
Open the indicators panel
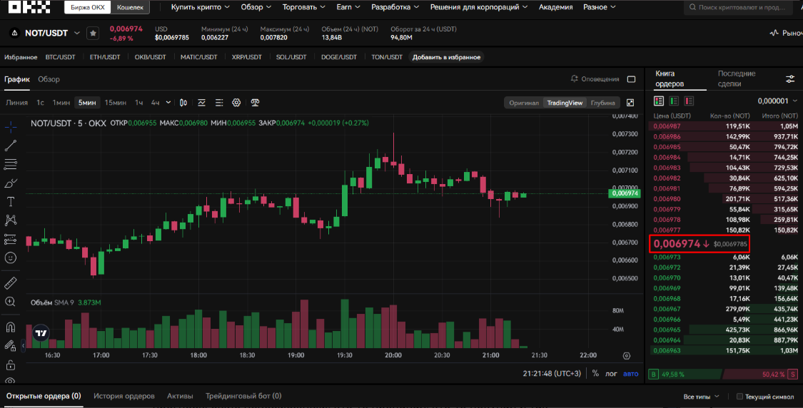tap(202, 103)
